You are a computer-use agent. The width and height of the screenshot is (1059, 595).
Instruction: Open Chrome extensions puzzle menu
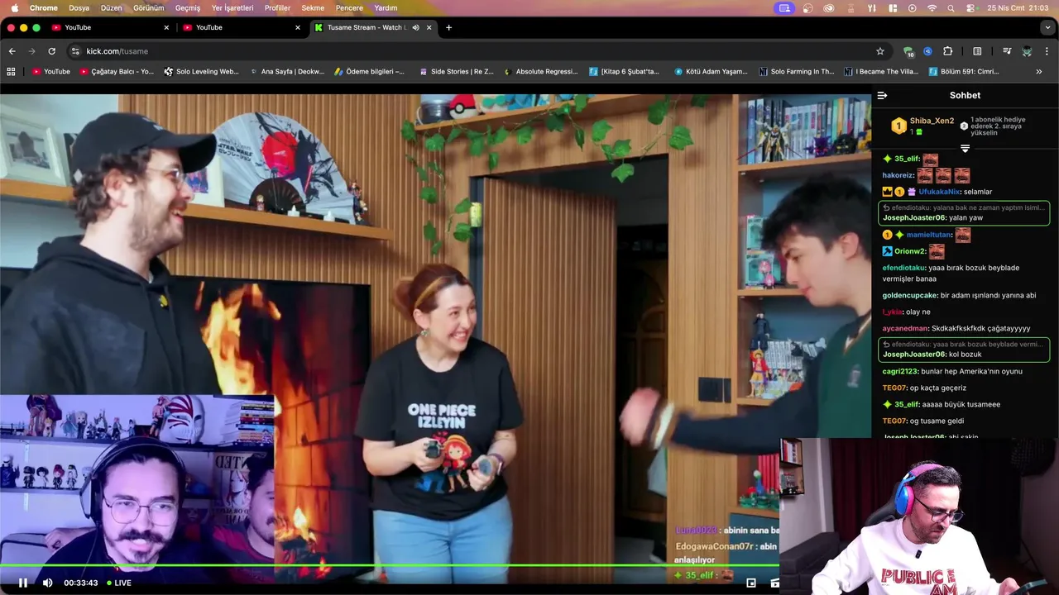(948, 51)
